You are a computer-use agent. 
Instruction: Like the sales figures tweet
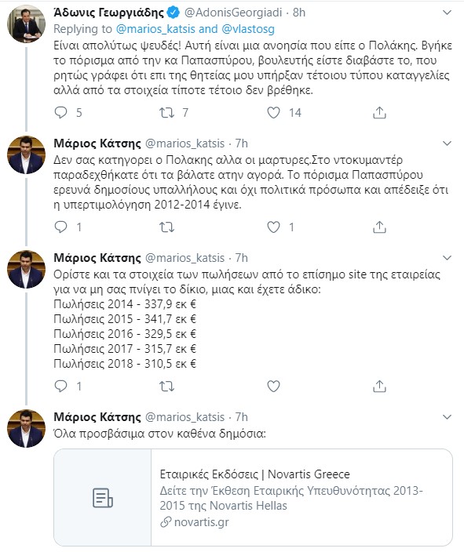(273, 387)
